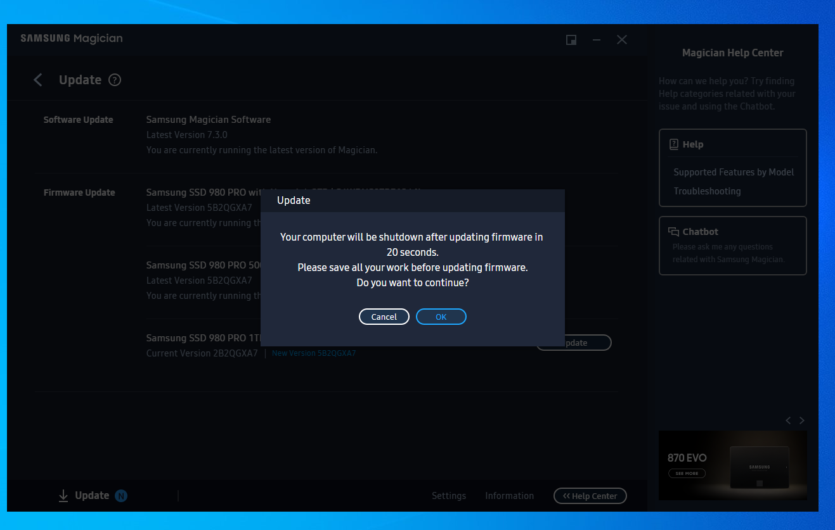Viewport: 835px width, 530px height.
Task: Click the Magician Help Center title
Action: click(x=733, y=53)
